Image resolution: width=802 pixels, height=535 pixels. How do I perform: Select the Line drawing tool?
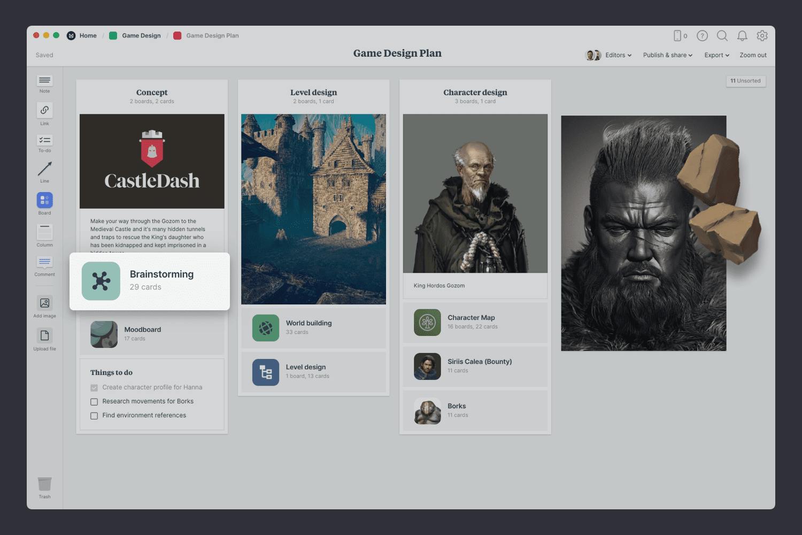point(44,171)
